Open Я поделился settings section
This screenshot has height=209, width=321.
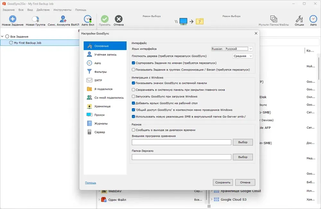pyautogui.click(x=105, y=89)
